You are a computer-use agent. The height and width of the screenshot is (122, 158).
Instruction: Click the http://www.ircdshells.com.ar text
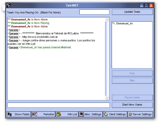(x=40, y=37)
